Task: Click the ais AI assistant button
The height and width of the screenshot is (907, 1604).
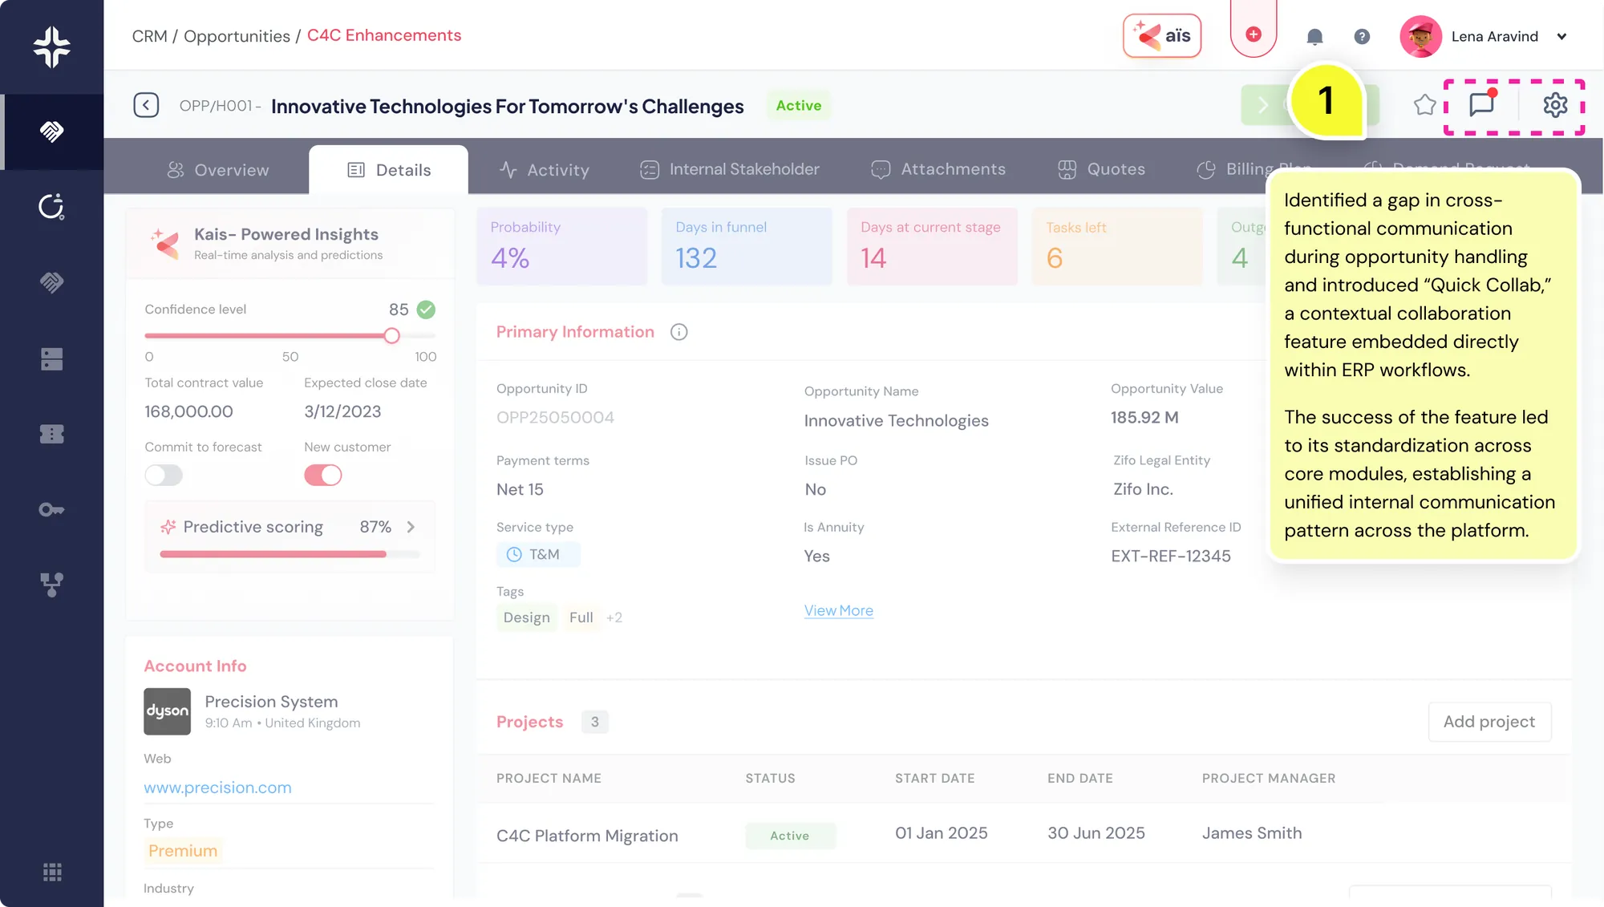Action: pyautogui.click(x=1161, y=36)
